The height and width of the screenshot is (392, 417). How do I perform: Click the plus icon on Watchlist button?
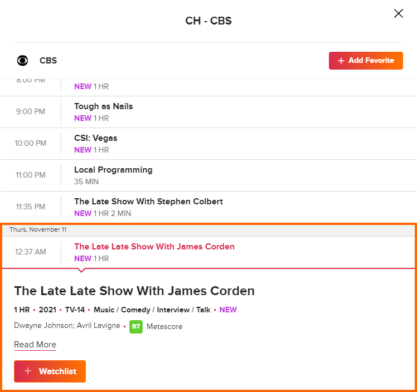28,371
